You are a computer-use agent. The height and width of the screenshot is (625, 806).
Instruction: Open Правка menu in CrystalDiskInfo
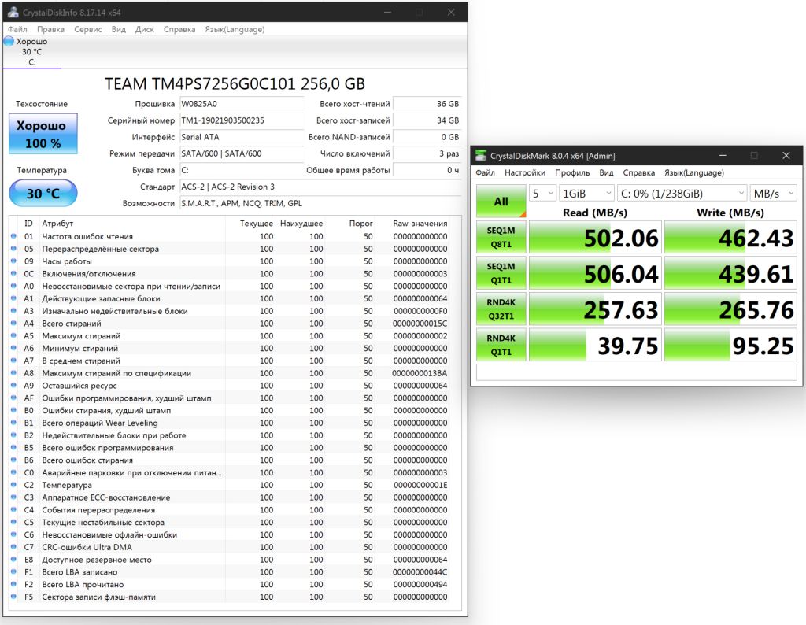click(x=50, y=29)
